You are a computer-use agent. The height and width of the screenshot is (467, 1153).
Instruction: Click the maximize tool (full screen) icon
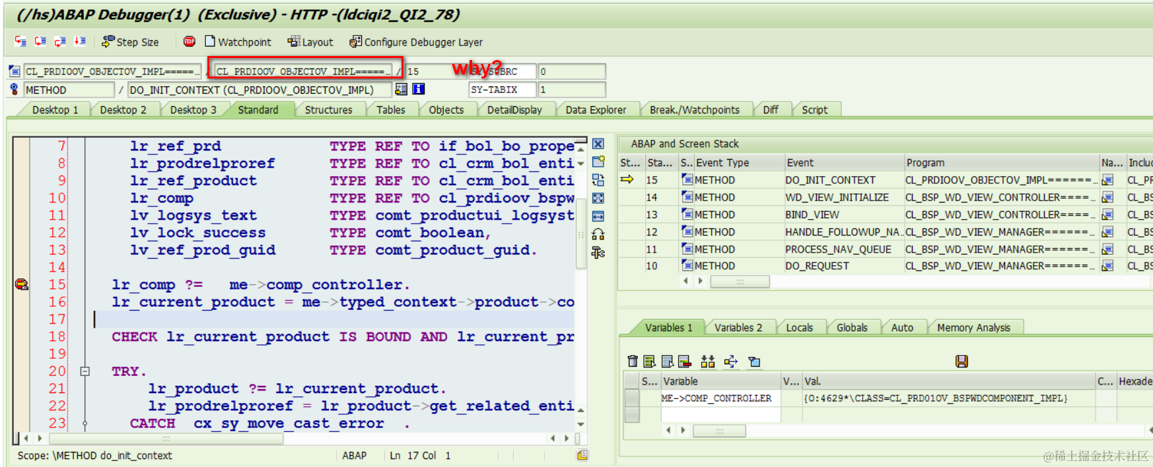(598, 198)
